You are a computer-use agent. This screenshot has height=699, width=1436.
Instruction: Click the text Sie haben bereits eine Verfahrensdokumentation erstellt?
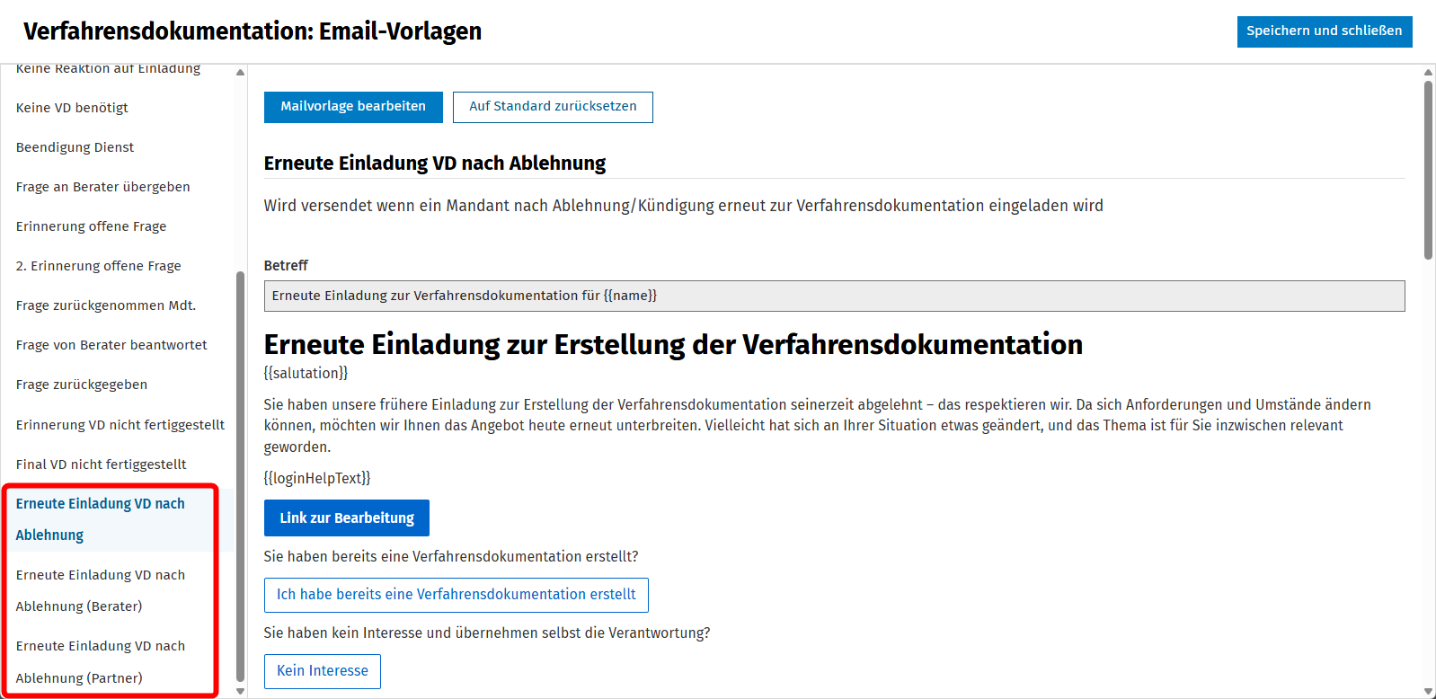tap(451, 557)
